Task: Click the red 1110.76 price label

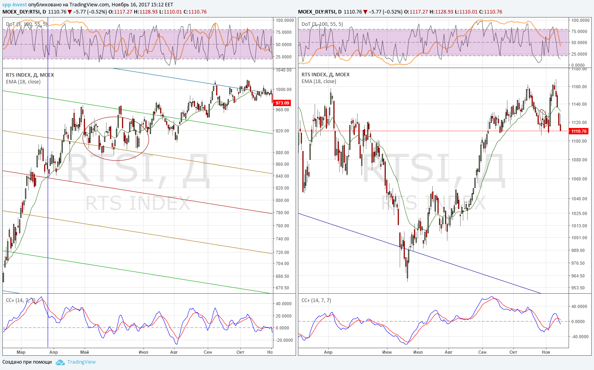Action: tap(579, 131)
